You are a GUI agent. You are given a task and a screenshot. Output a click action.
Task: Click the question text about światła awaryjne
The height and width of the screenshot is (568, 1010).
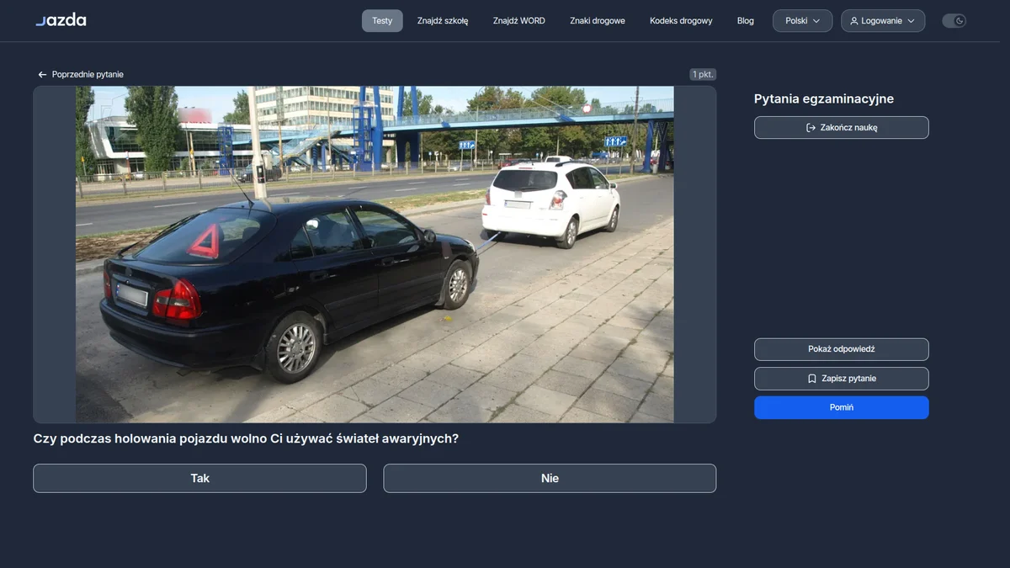[x=246, y=438]
